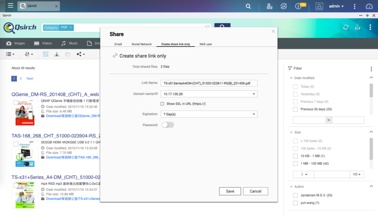The height and width of the screenshot is (216, 378).
Task: Check author Janakiram M.S.V.
Action: [295, 195]
